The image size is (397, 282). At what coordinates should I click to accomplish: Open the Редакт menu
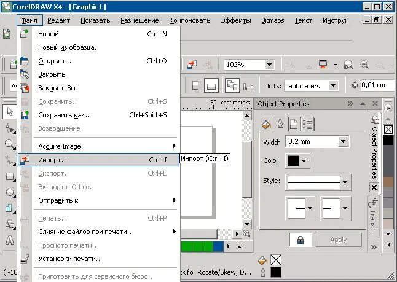pyautogui.click(x=59, y=20)
